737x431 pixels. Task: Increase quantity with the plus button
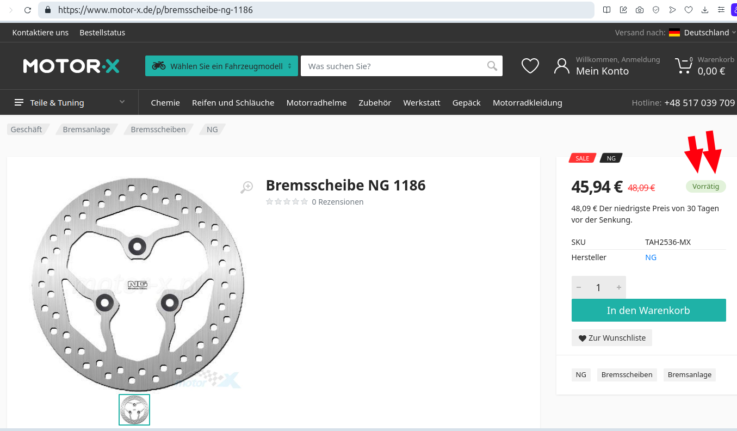[618, 287]
